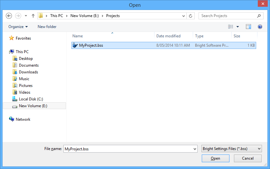
Task: Click the Back navigation arrow
Action: tap(9, 16)
